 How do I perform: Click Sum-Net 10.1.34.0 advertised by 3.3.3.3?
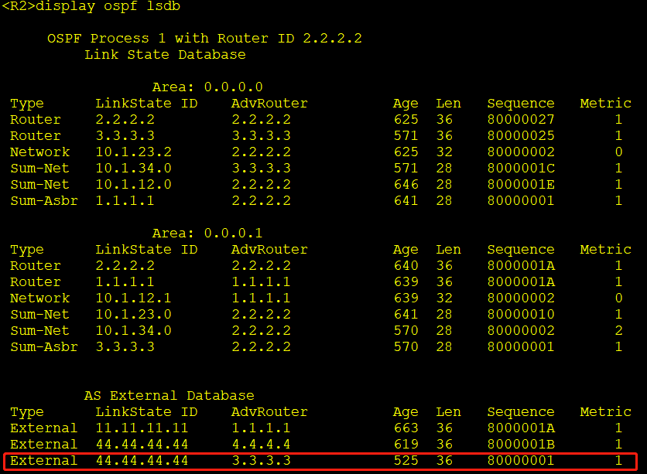pos(133,168)
